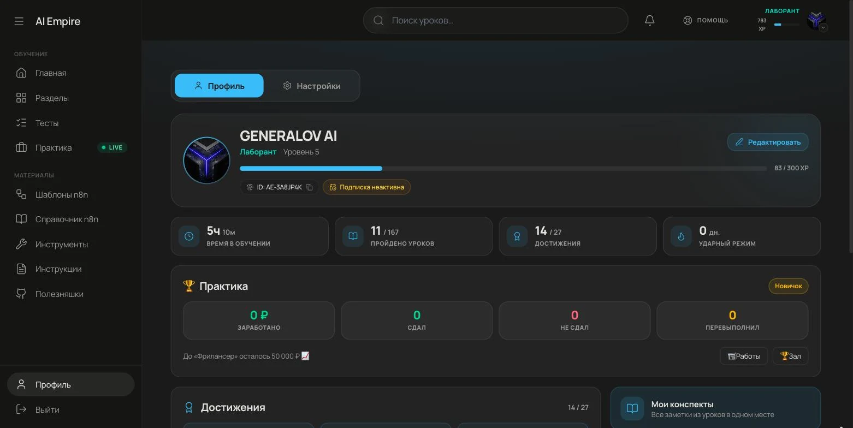Click the lifebuoy icon beside Помощь
Viewport: 853px width, 428px height.
tap(688, 20)
